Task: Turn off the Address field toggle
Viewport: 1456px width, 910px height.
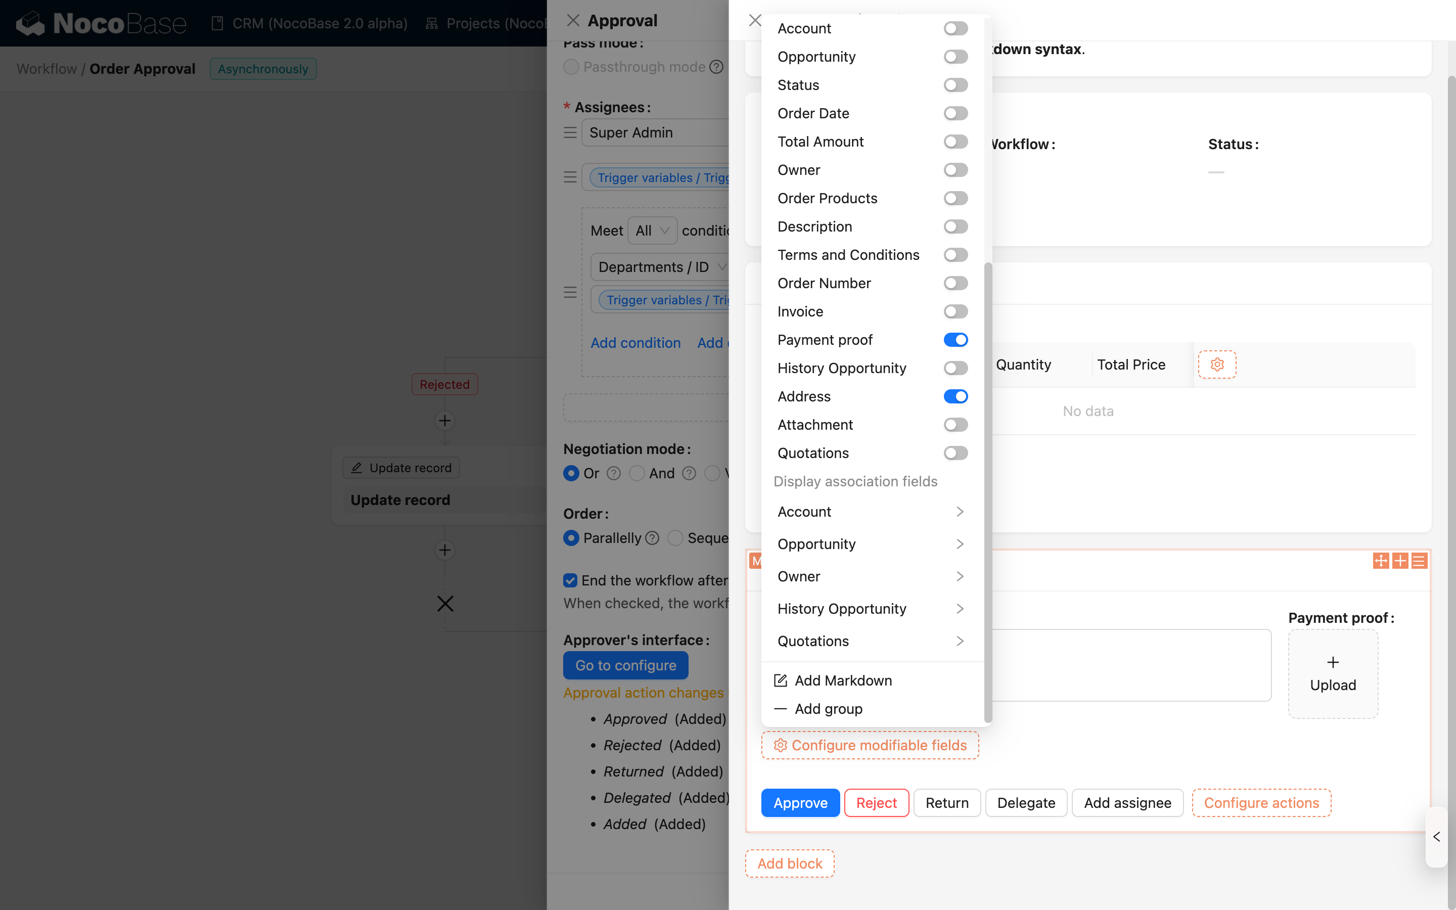Action: point(955,396)
